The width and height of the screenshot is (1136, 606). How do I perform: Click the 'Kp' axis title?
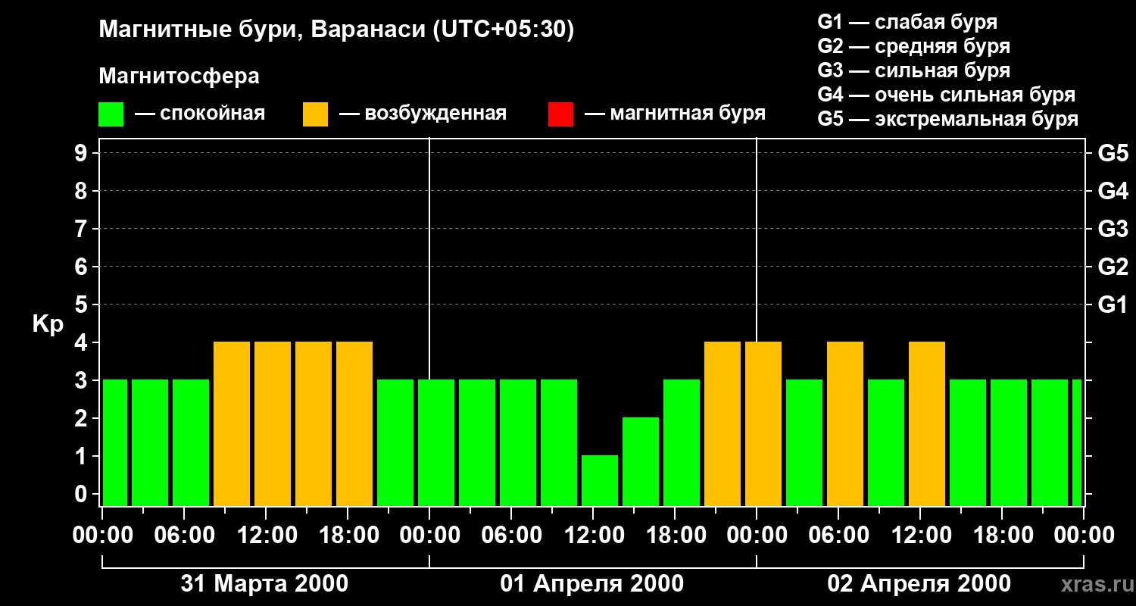48,324
